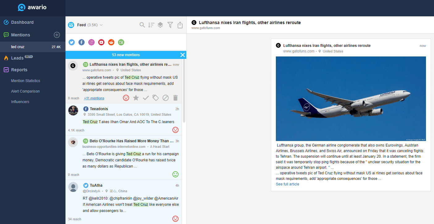This screenshot has width=434, height=224.
Task: Open Mention Statistics report
Action: (26, 81)
